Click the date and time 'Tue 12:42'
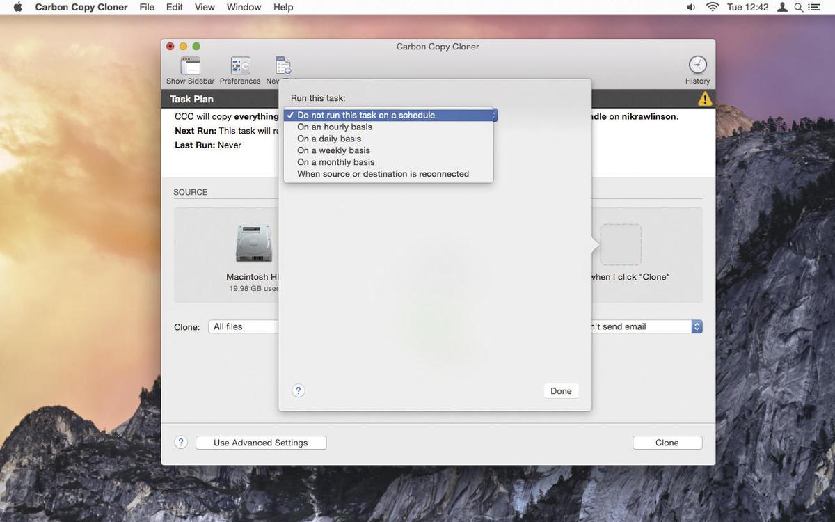The height and width of the screenshot is (522, 835). coord(747,7)
